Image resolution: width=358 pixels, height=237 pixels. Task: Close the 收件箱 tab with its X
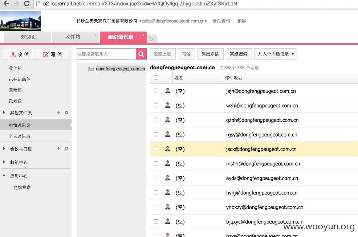click(x=95, y=36)
